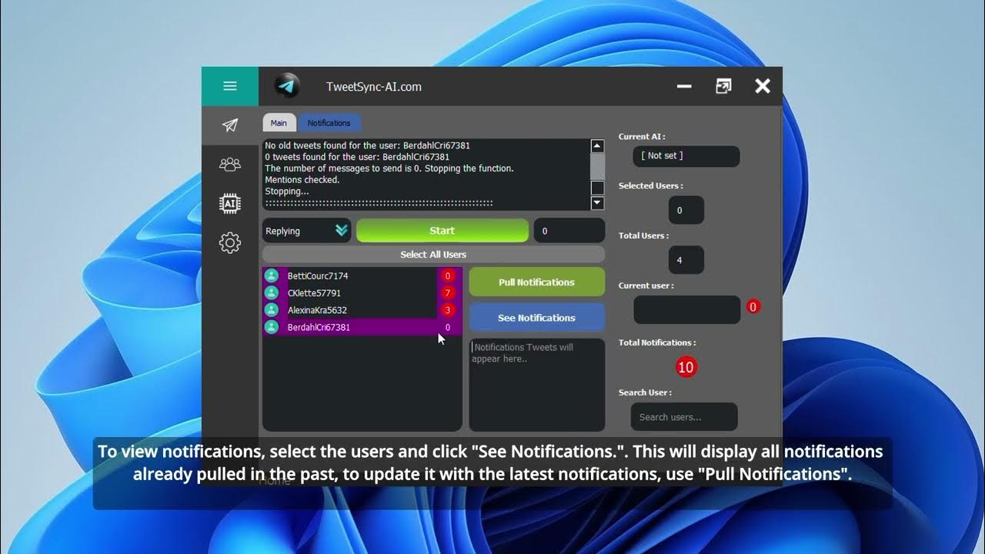This screenshot has width=985, height=554.
Task: Open the Replying mode dropdown
Action: (x=306, y=230)
